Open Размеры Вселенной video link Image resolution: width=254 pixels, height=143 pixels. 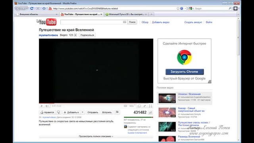[x=189, y=137]
